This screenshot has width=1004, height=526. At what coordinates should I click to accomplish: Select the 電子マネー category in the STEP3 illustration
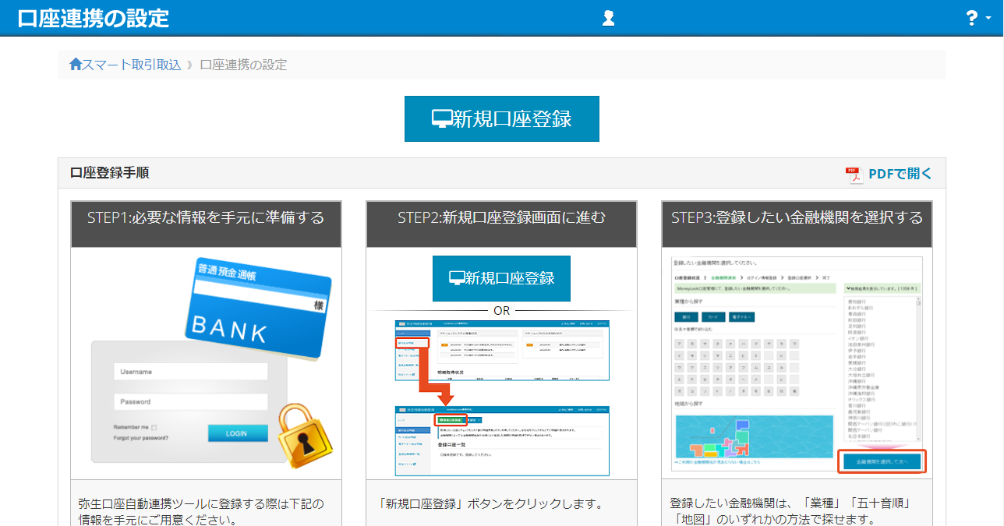pos(741,317)
